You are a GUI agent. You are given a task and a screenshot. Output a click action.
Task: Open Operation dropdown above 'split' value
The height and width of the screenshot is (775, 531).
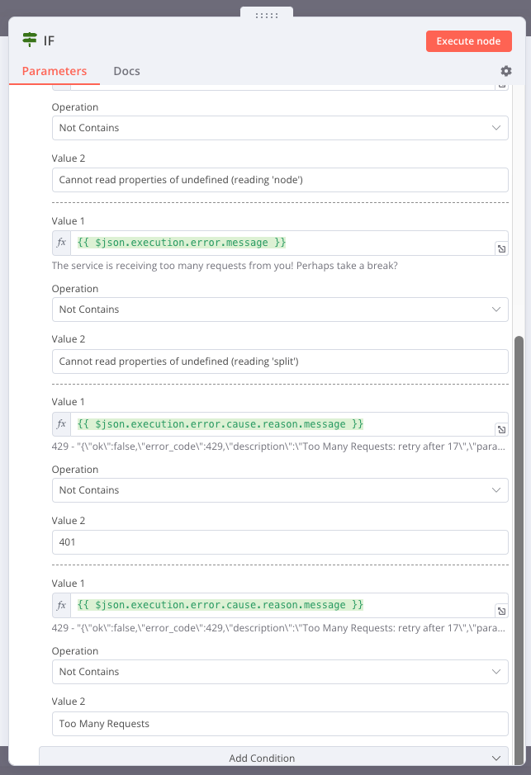tap(280, 310)
